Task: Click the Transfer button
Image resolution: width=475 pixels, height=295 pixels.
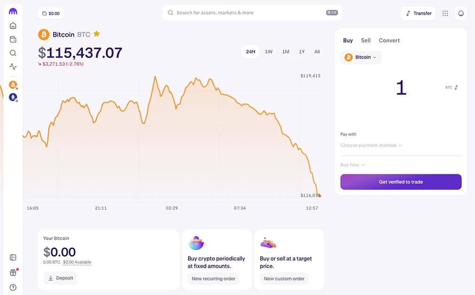Action: (x=418, y=13)
